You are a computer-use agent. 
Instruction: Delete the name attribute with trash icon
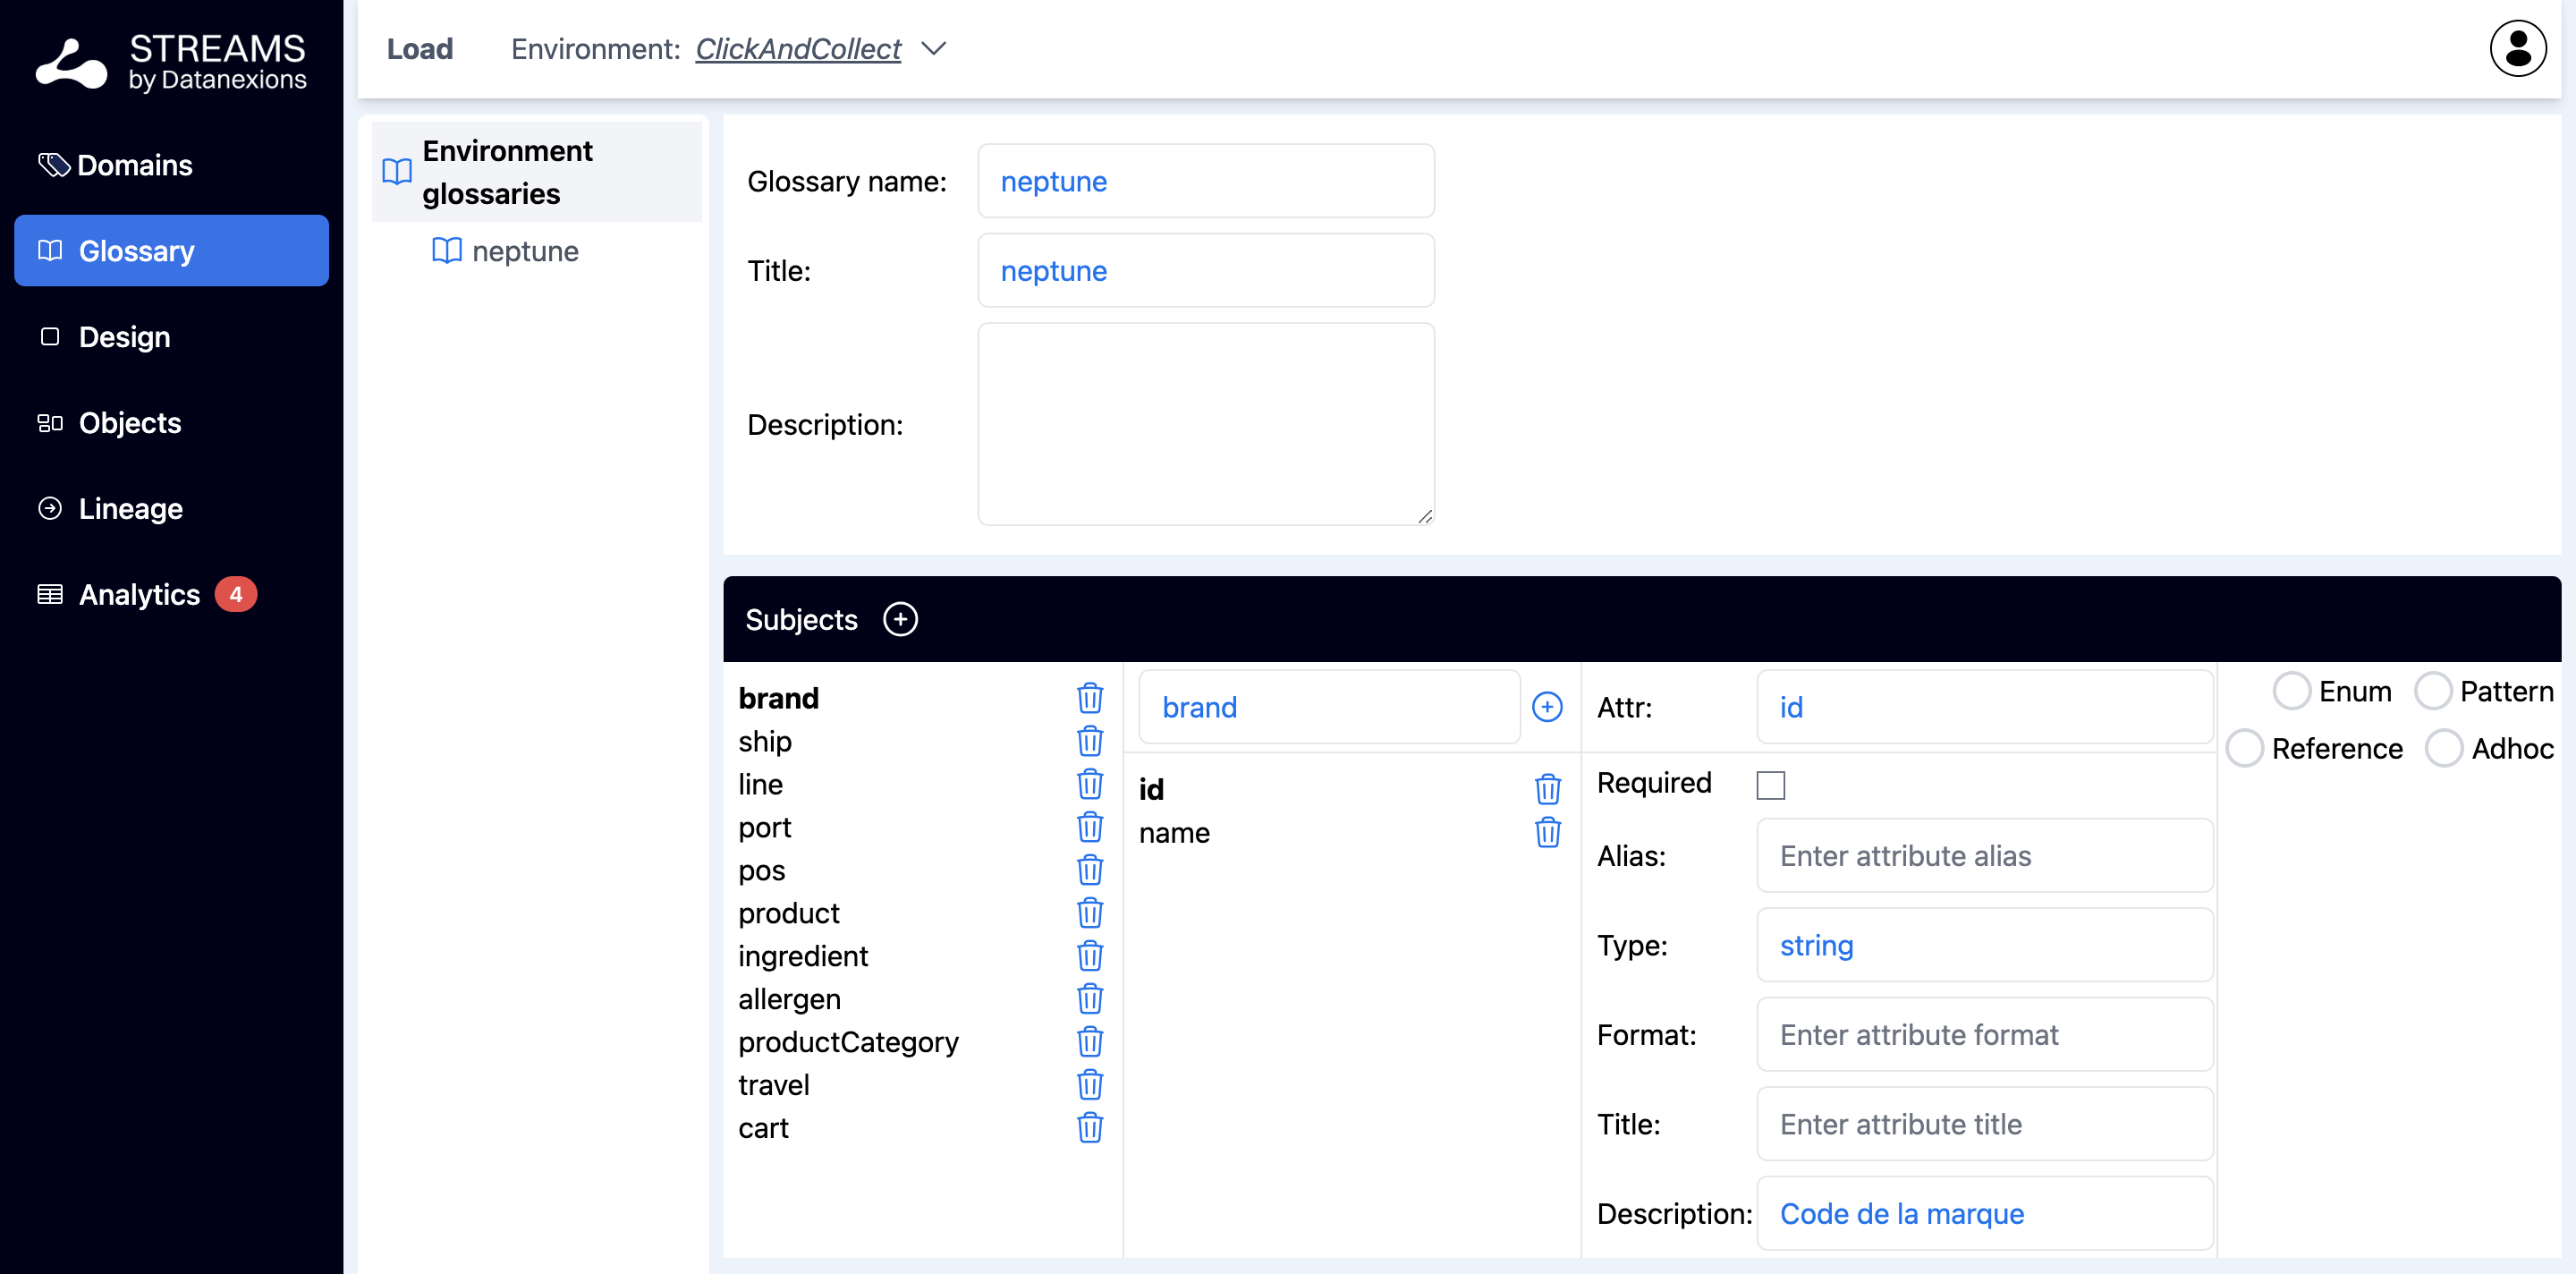coord(1547,832)
